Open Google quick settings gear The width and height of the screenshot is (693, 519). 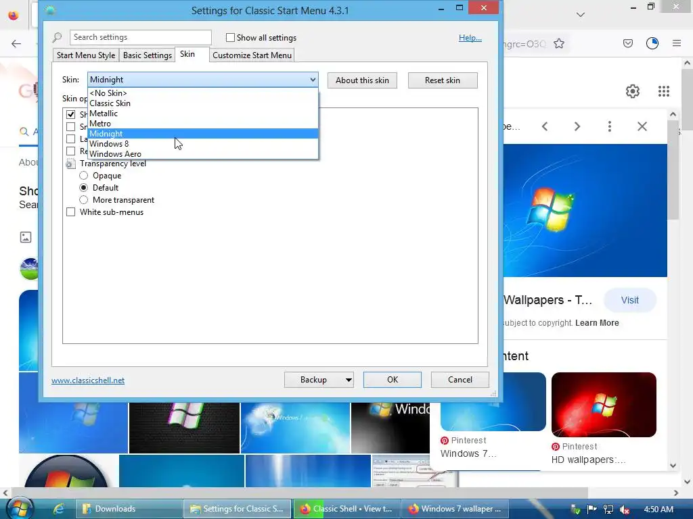pos(633,91)
